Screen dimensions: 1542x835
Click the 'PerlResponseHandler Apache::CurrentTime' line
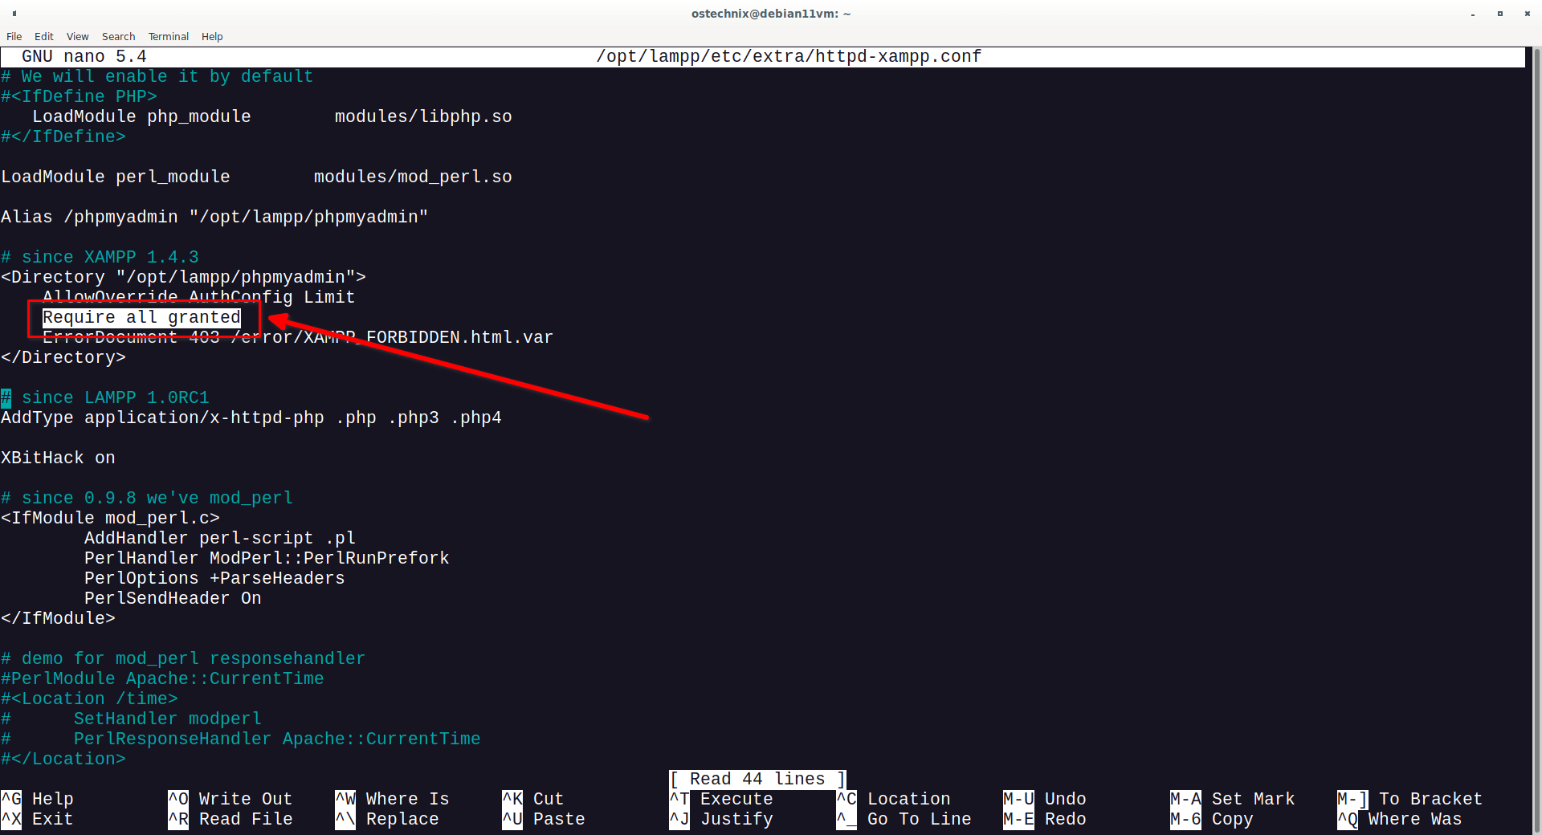[241, 739]
